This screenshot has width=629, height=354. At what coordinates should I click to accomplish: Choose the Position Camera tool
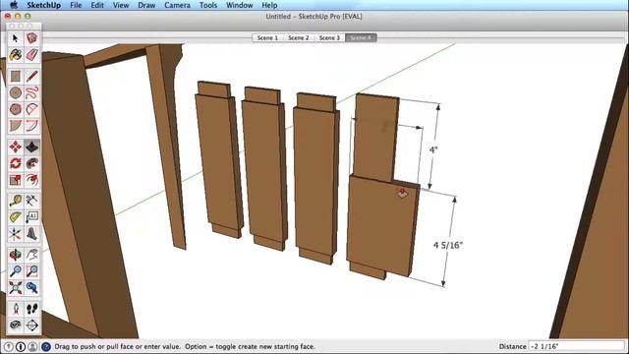tap(16, 309)
